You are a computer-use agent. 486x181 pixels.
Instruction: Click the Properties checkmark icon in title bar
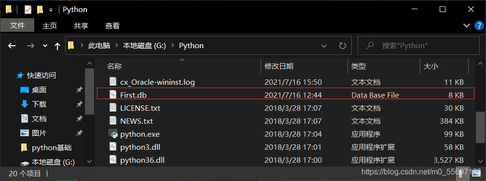tap(28, 10)
